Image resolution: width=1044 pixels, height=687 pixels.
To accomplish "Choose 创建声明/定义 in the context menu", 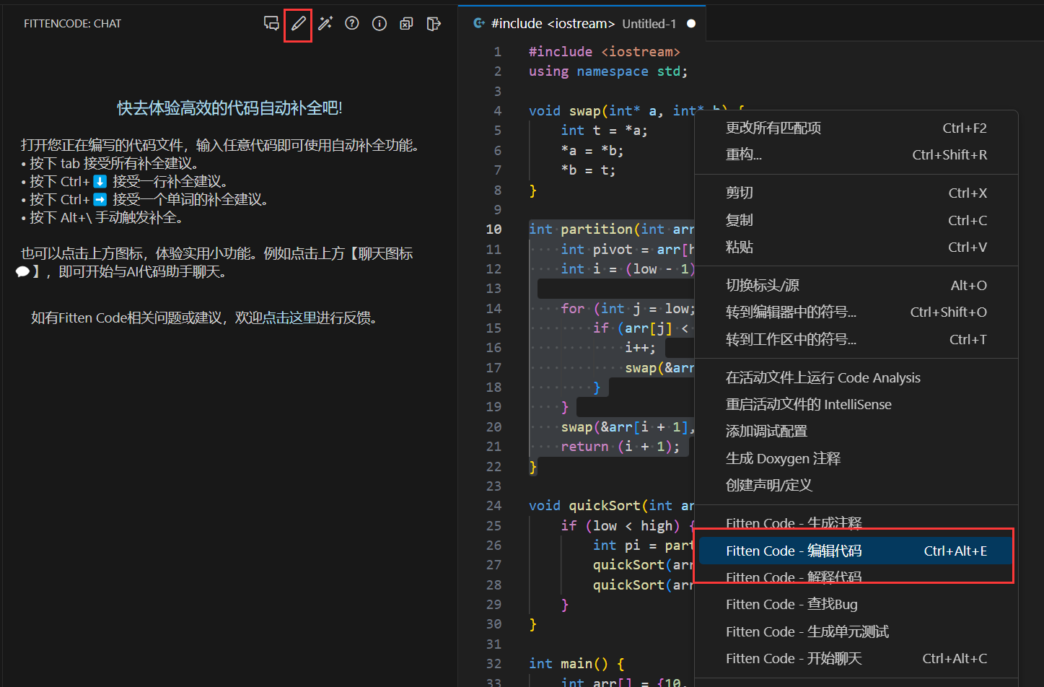I will click(x=856, y=486).
